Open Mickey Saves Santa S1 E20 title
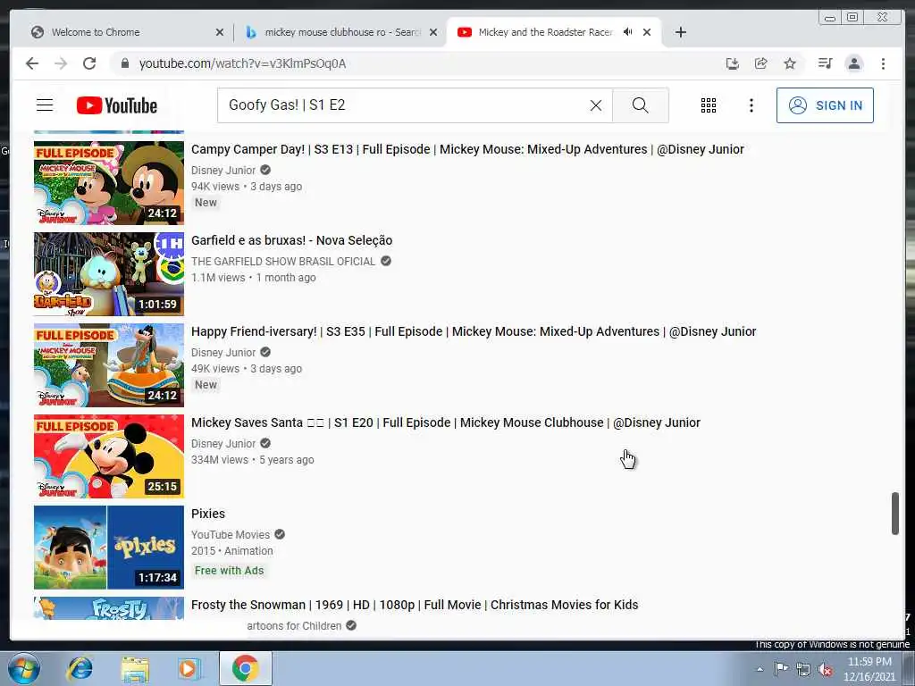 [446, 422]
